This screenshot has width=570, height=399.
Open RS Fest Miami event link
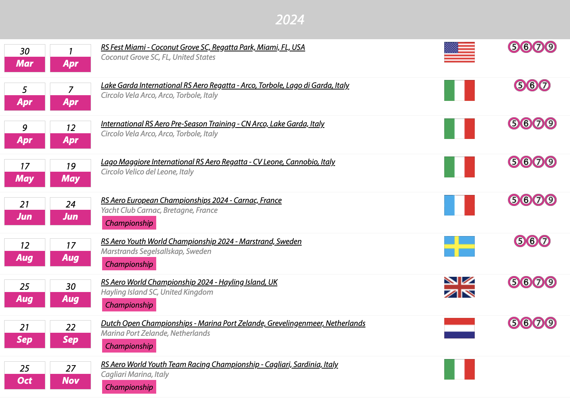click(203, 47)
